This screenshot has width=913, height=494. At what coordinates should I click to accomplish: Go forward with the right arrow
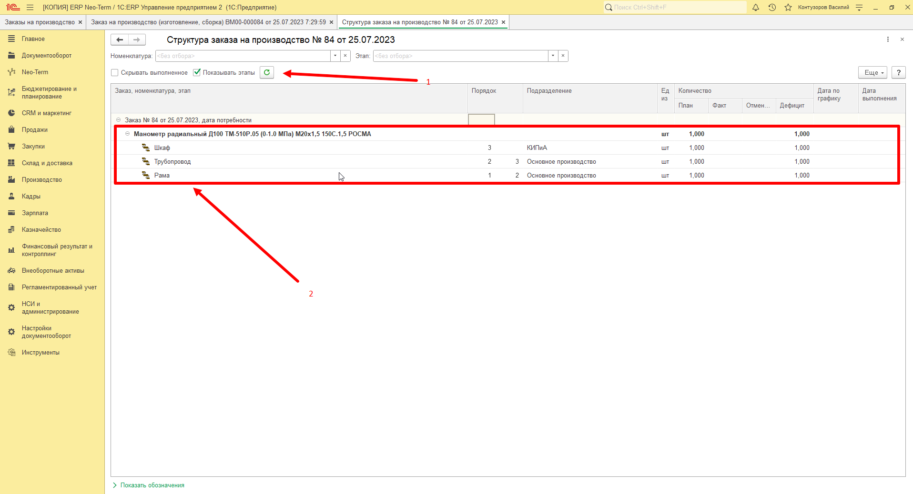tap(137, 40)
